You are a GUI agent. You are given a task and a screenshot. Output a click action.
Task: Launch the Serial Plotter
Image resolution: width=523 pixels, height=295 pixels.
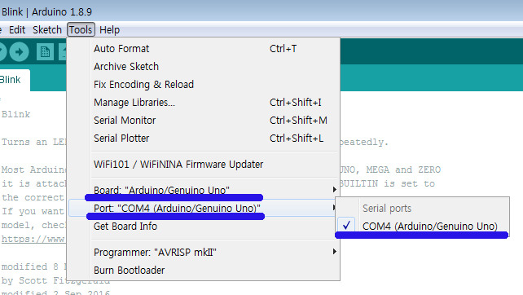(204, 139)
